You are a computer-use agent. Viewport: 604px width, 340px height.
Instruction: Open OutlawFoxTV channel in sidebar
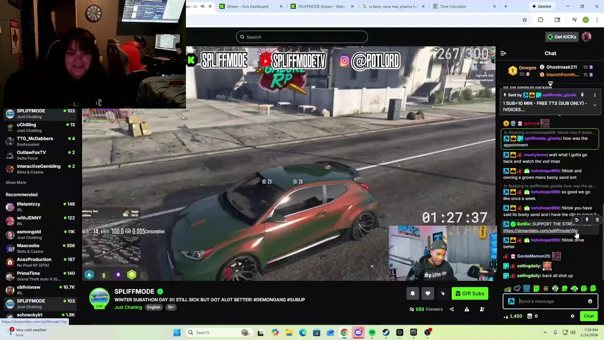click(40, 155)
